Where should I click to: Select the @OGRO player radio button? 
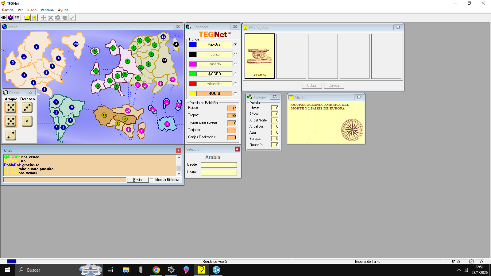pyautogui.click(x=235, y=74)
